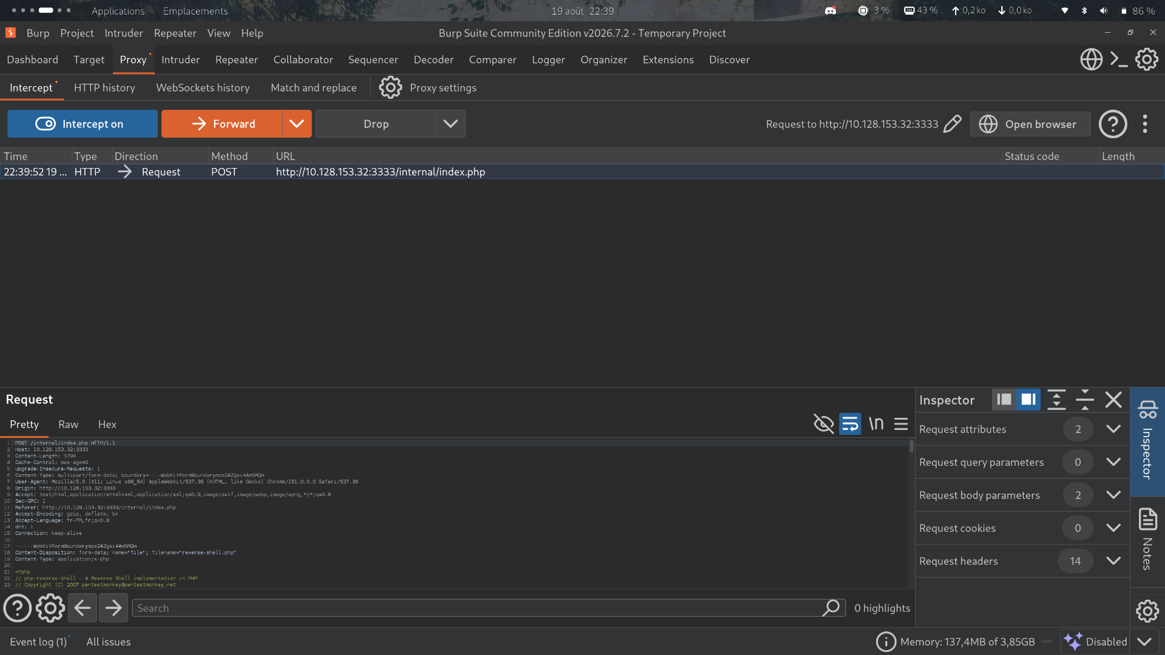
Task: Edit the request target with the pencil icon
Action: tap(952, 124)
